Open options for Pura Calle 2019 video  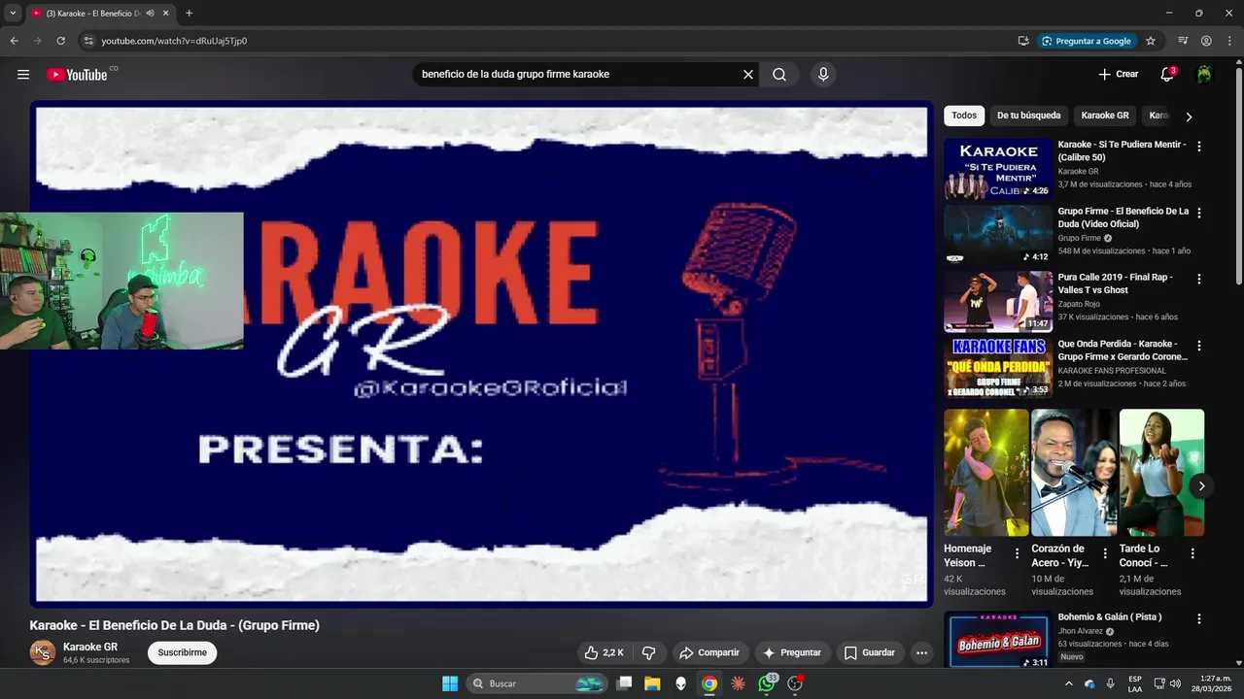tap(1199, 279)
